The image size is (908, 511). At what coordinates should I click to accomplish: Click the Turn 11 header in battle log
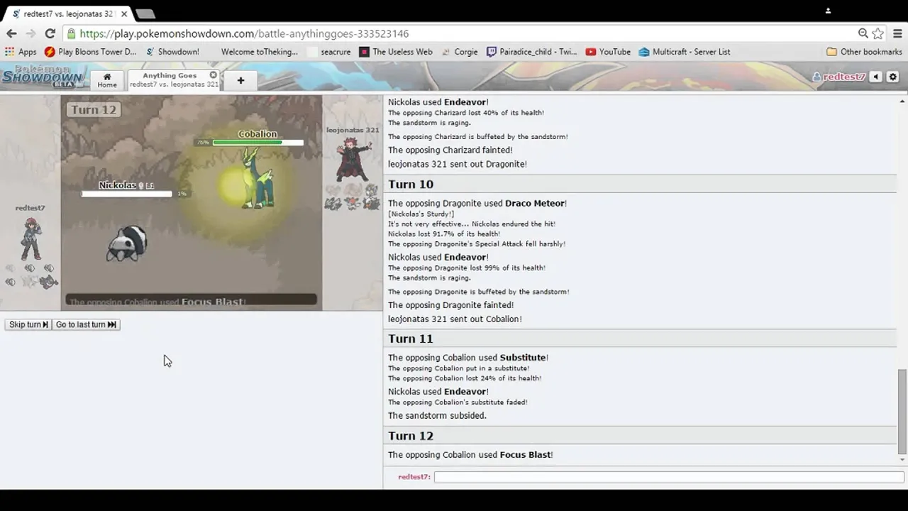point(410,339)
